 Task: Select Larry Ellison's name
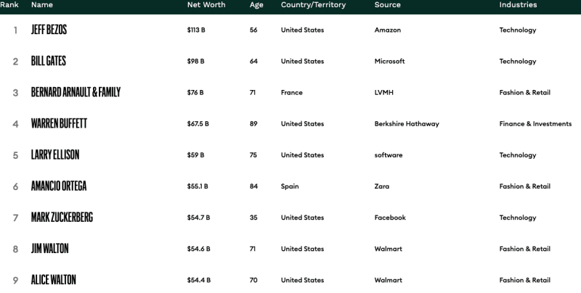click(x=55, y=155)
